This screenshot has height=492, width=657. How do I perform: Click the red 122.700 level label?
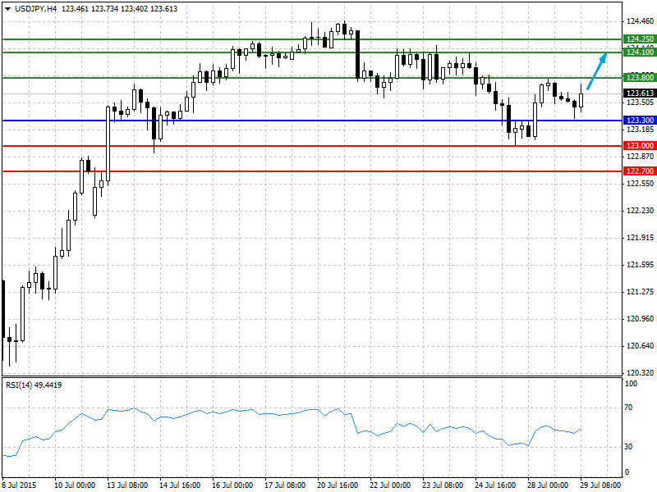pyautogui.click(x=640, y=171)
